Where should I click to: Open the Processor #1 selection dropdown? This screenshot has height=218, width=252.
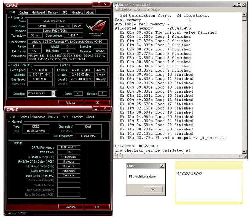(x=54, y=93)
